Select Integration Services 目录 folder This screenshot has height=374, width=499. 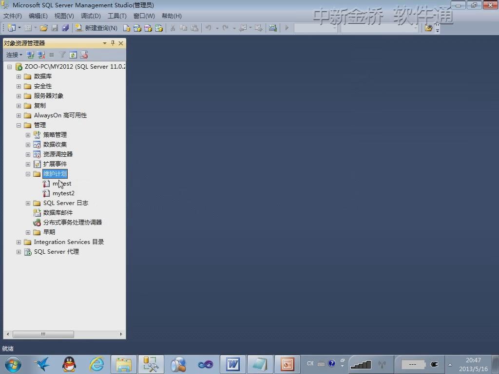tap(69, 242)
